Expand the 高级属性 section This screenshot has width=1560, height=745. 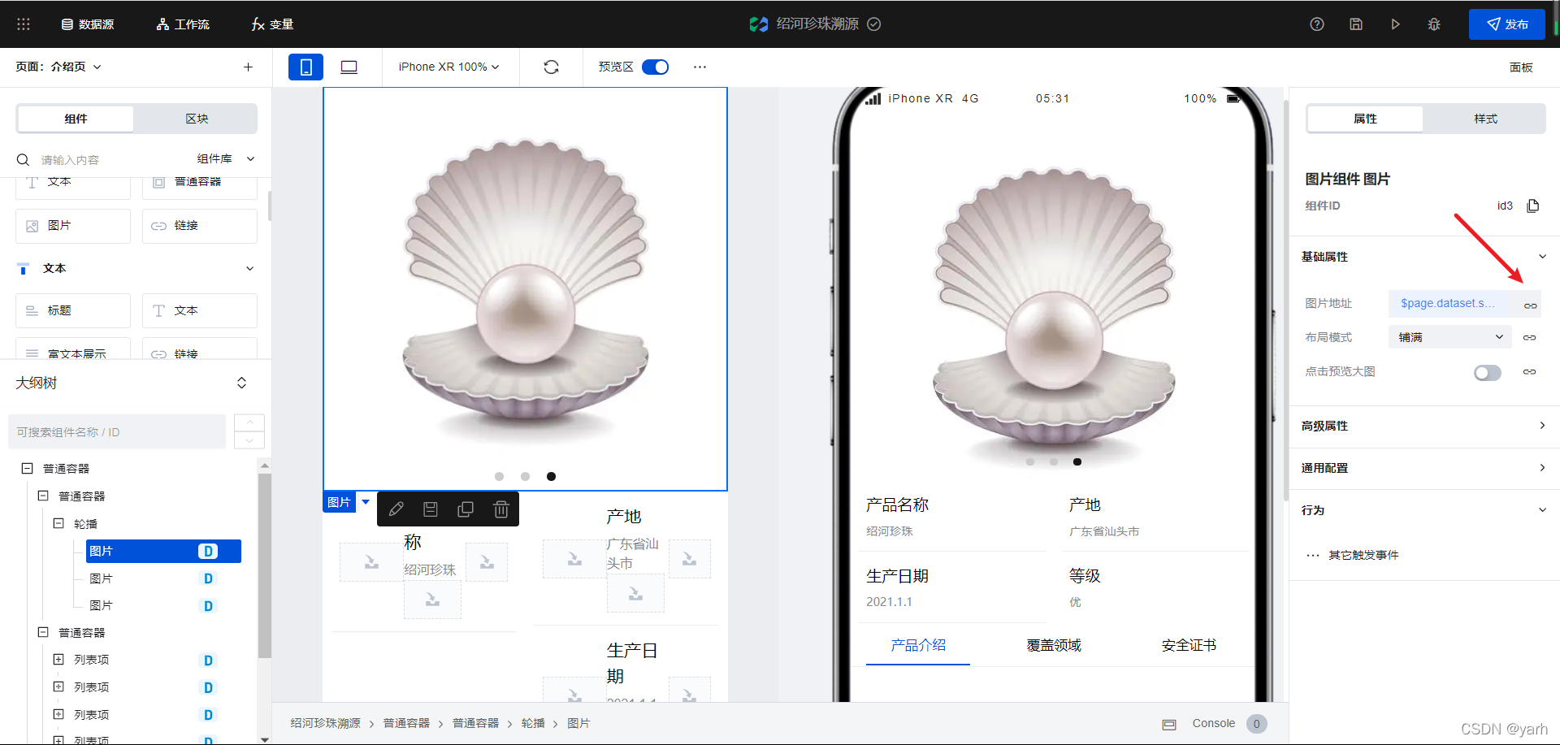click(x=1542, y=426)
